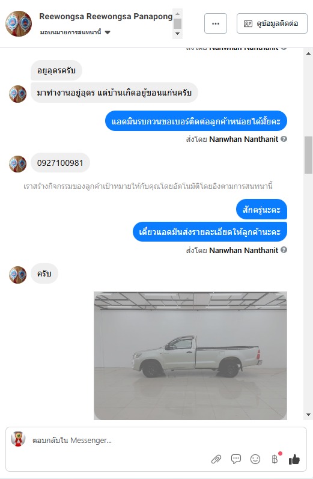The height and width of the screenshot is (479, 313).
Task: Click customer avatar beside ครับ message
Action: [x=17, y=275]
